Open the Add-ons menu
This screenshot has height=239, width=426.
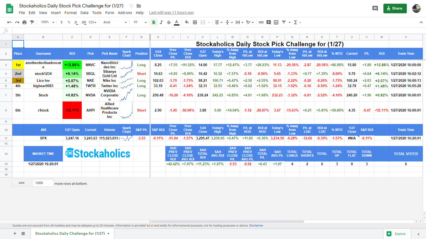click(x=125, y=13)
